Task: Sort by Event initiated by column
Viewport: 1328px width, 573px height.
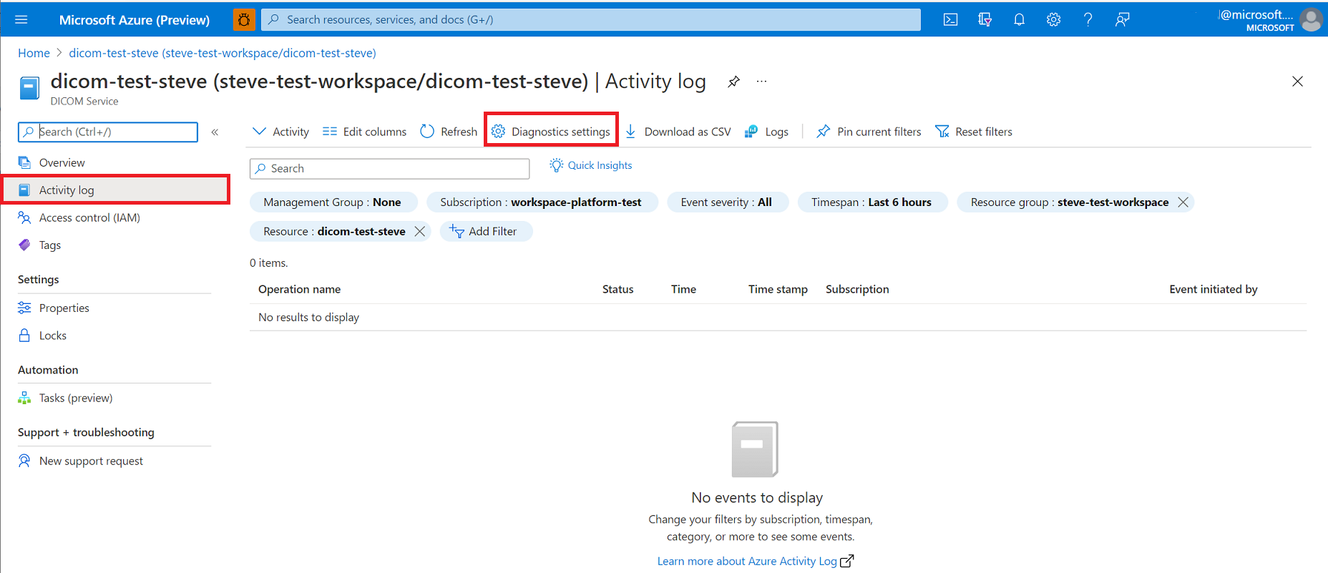Action: [x=1214, y=289]
